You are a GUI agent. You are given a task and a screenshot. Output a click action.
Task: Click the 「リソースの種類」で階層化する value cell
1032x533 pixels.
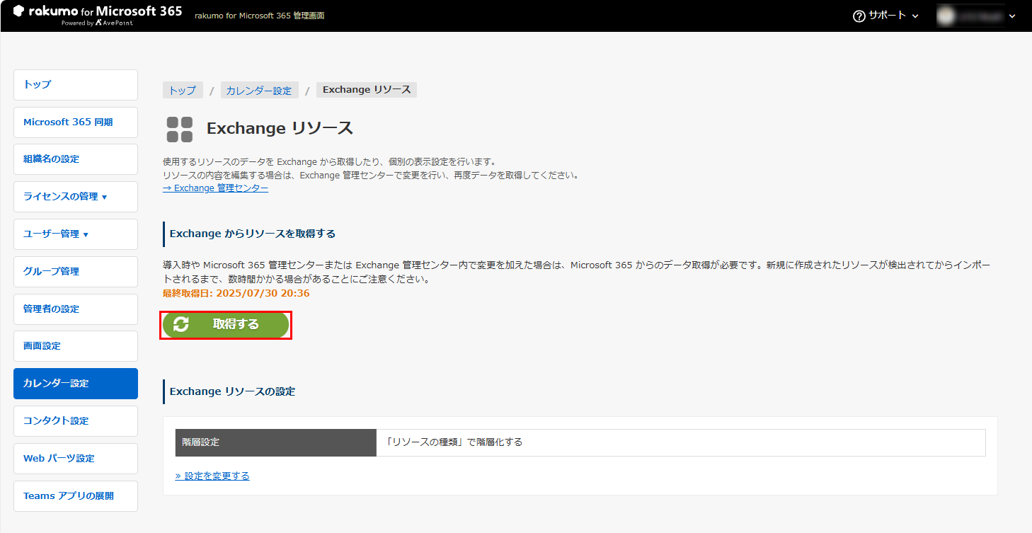[x=681, y=442]
